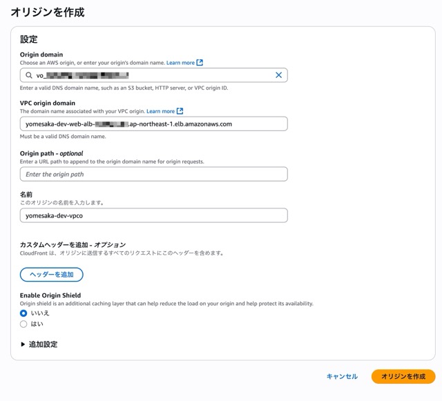Click the orange オリジンを作成 button

coord(403,376)
